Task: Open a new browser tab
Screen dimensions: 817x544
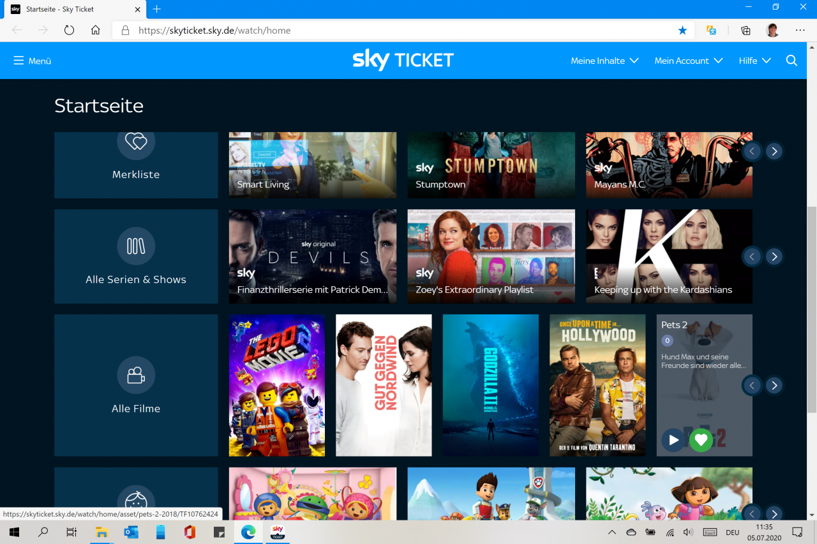Action: (x=157, y=9)
